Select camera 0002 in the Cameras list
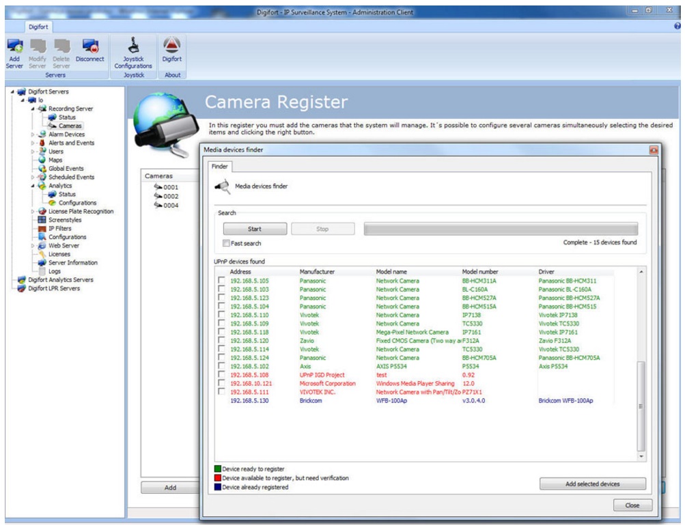This screenshot has height=528, width=685. [x=170, y=196]
